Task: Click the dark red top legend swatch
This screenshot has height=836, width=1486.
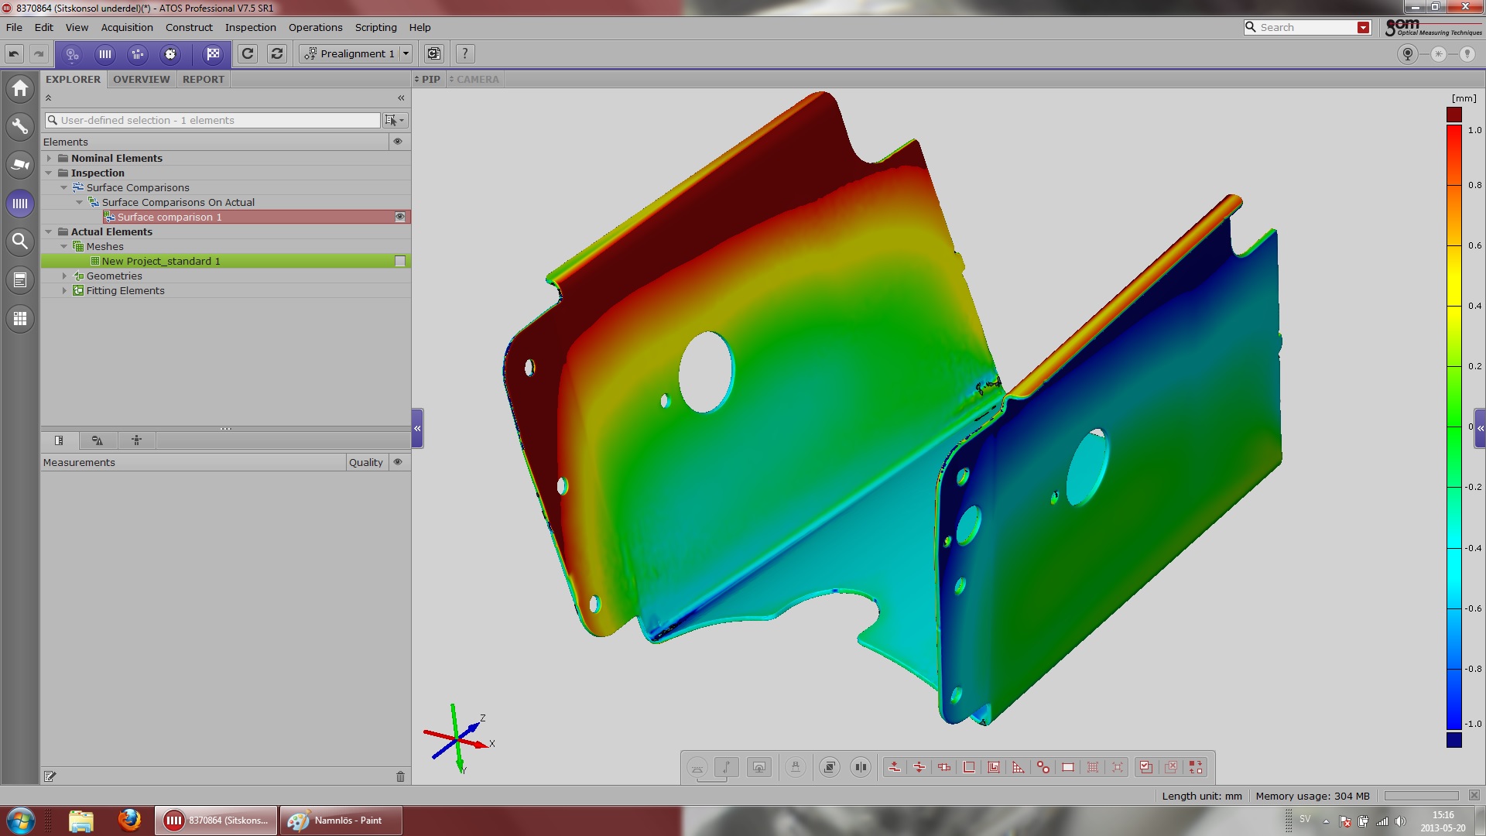Action: pos(1454,115)
